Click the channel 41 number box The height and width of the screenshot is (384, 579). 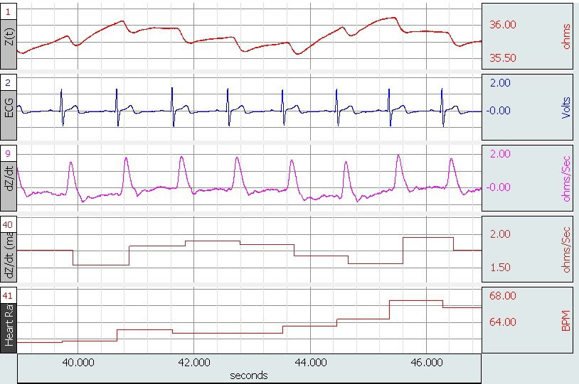(x=10, y=295)
